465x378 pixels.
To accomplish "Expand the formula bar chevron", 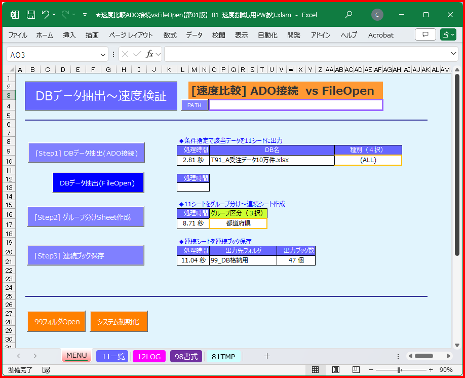I will tap(454, 54).
